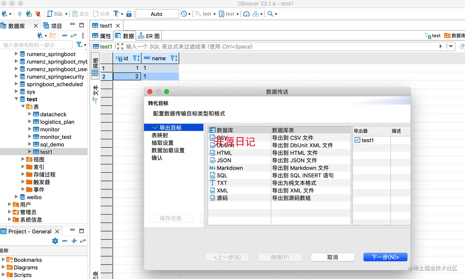This screenshot has height=279, width=465.
Task: Choose the SQL export format row
Action: (x=279, y=175)
